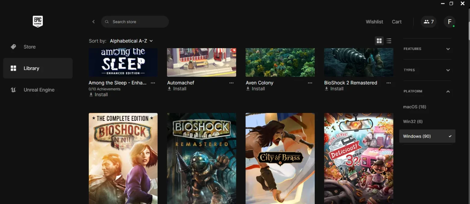Open the friends list icon
This screenshot has height=204, width=470.
pos(428,22)
